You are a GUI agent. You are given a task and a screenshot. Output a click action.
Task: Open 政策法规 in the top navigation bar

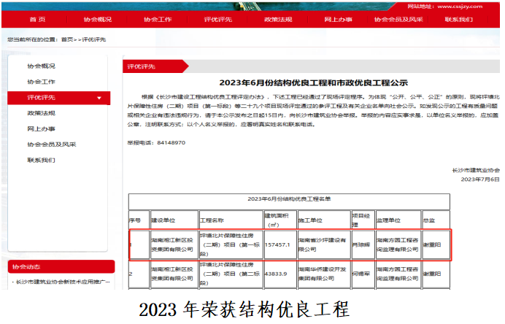coord(278,19)
